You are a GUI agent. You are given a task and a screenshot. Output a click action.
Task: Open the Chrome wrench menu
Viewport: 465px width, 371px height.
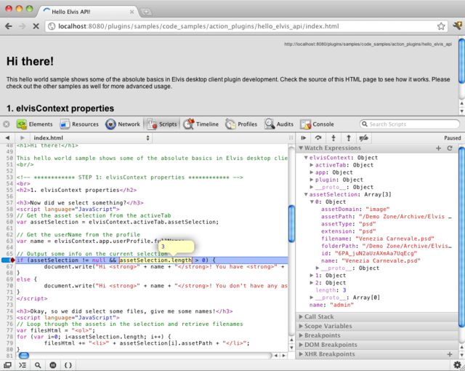click(x=457, y=25)
